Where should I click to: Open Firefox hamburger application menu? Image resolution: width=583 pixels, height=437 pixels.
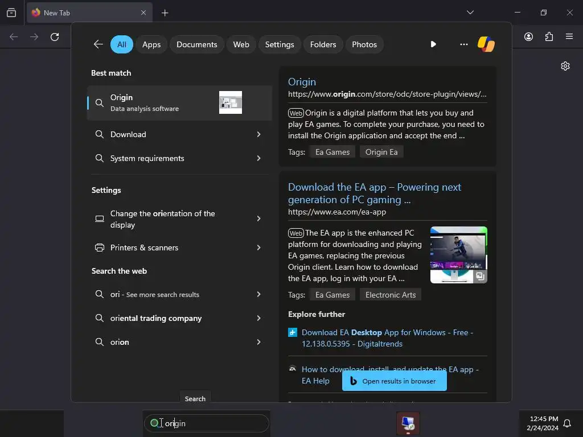tap(569, 36)
